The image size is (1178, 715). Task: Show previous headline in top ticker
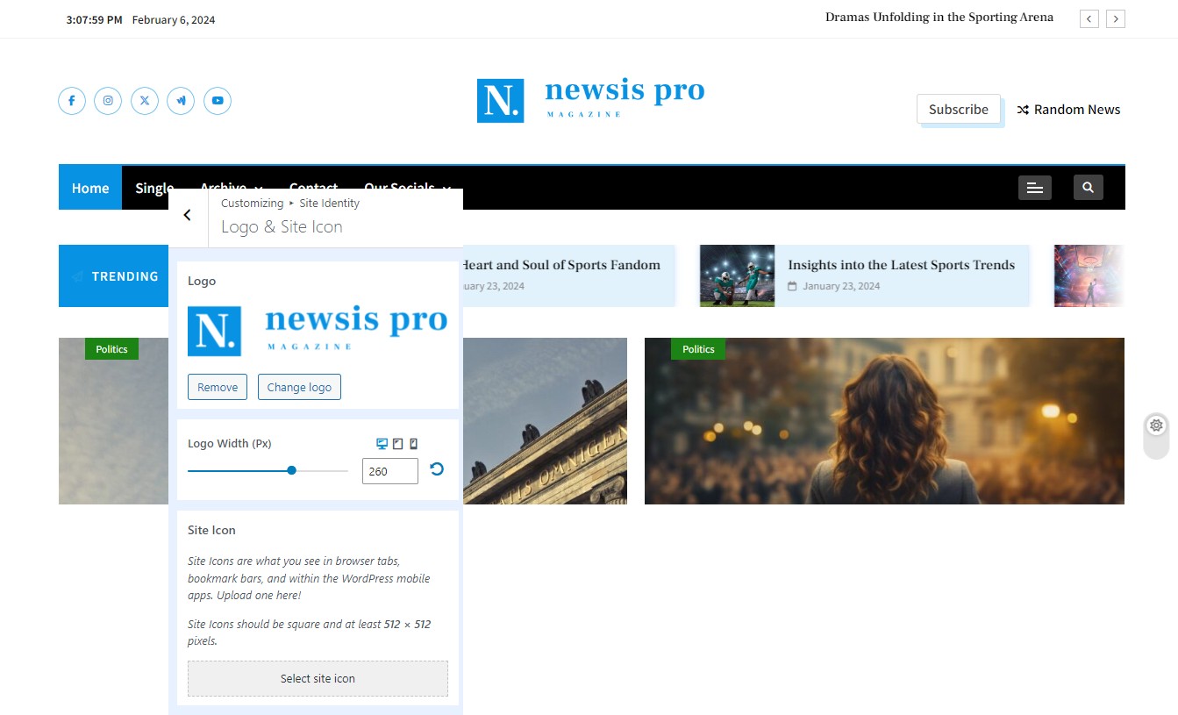click(x=1089, y=18)
